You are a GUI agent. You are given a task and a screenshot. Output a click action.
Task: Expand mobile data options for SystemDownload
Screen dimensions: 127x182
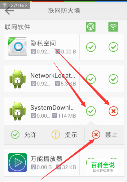(91, 111)
